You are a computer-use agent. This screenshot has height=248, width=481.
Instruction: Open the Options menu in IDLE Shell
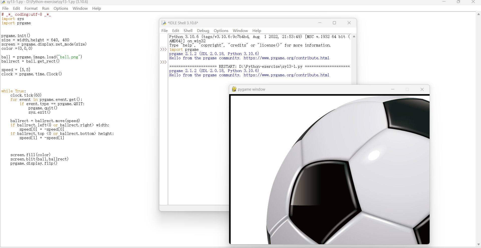click(221, 31)
